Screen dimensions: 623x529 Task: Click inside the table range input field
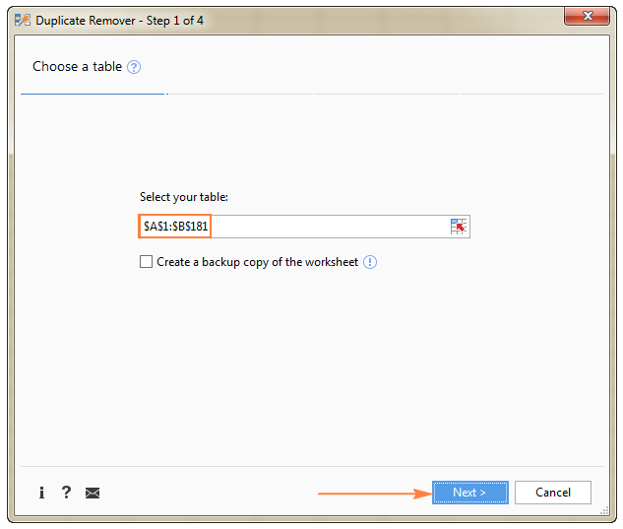click(325, 227)
